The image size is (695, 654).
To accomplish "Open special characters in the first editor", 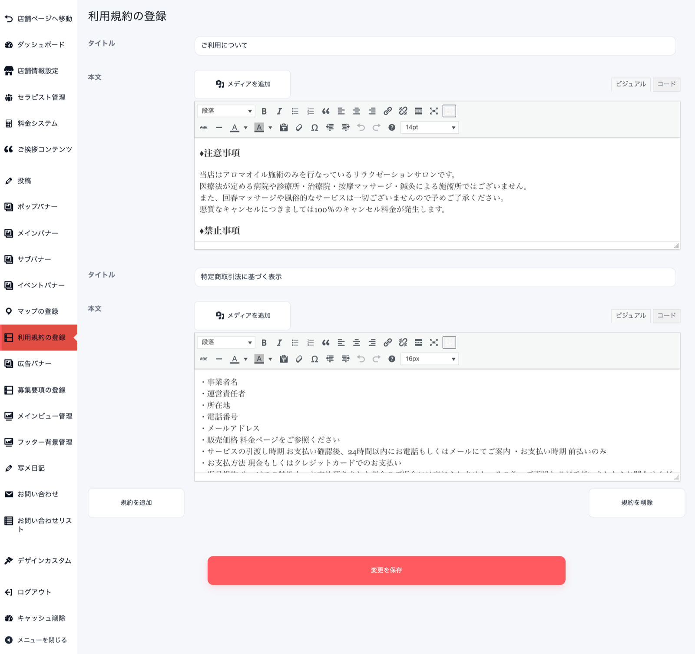I will point(314,127).
